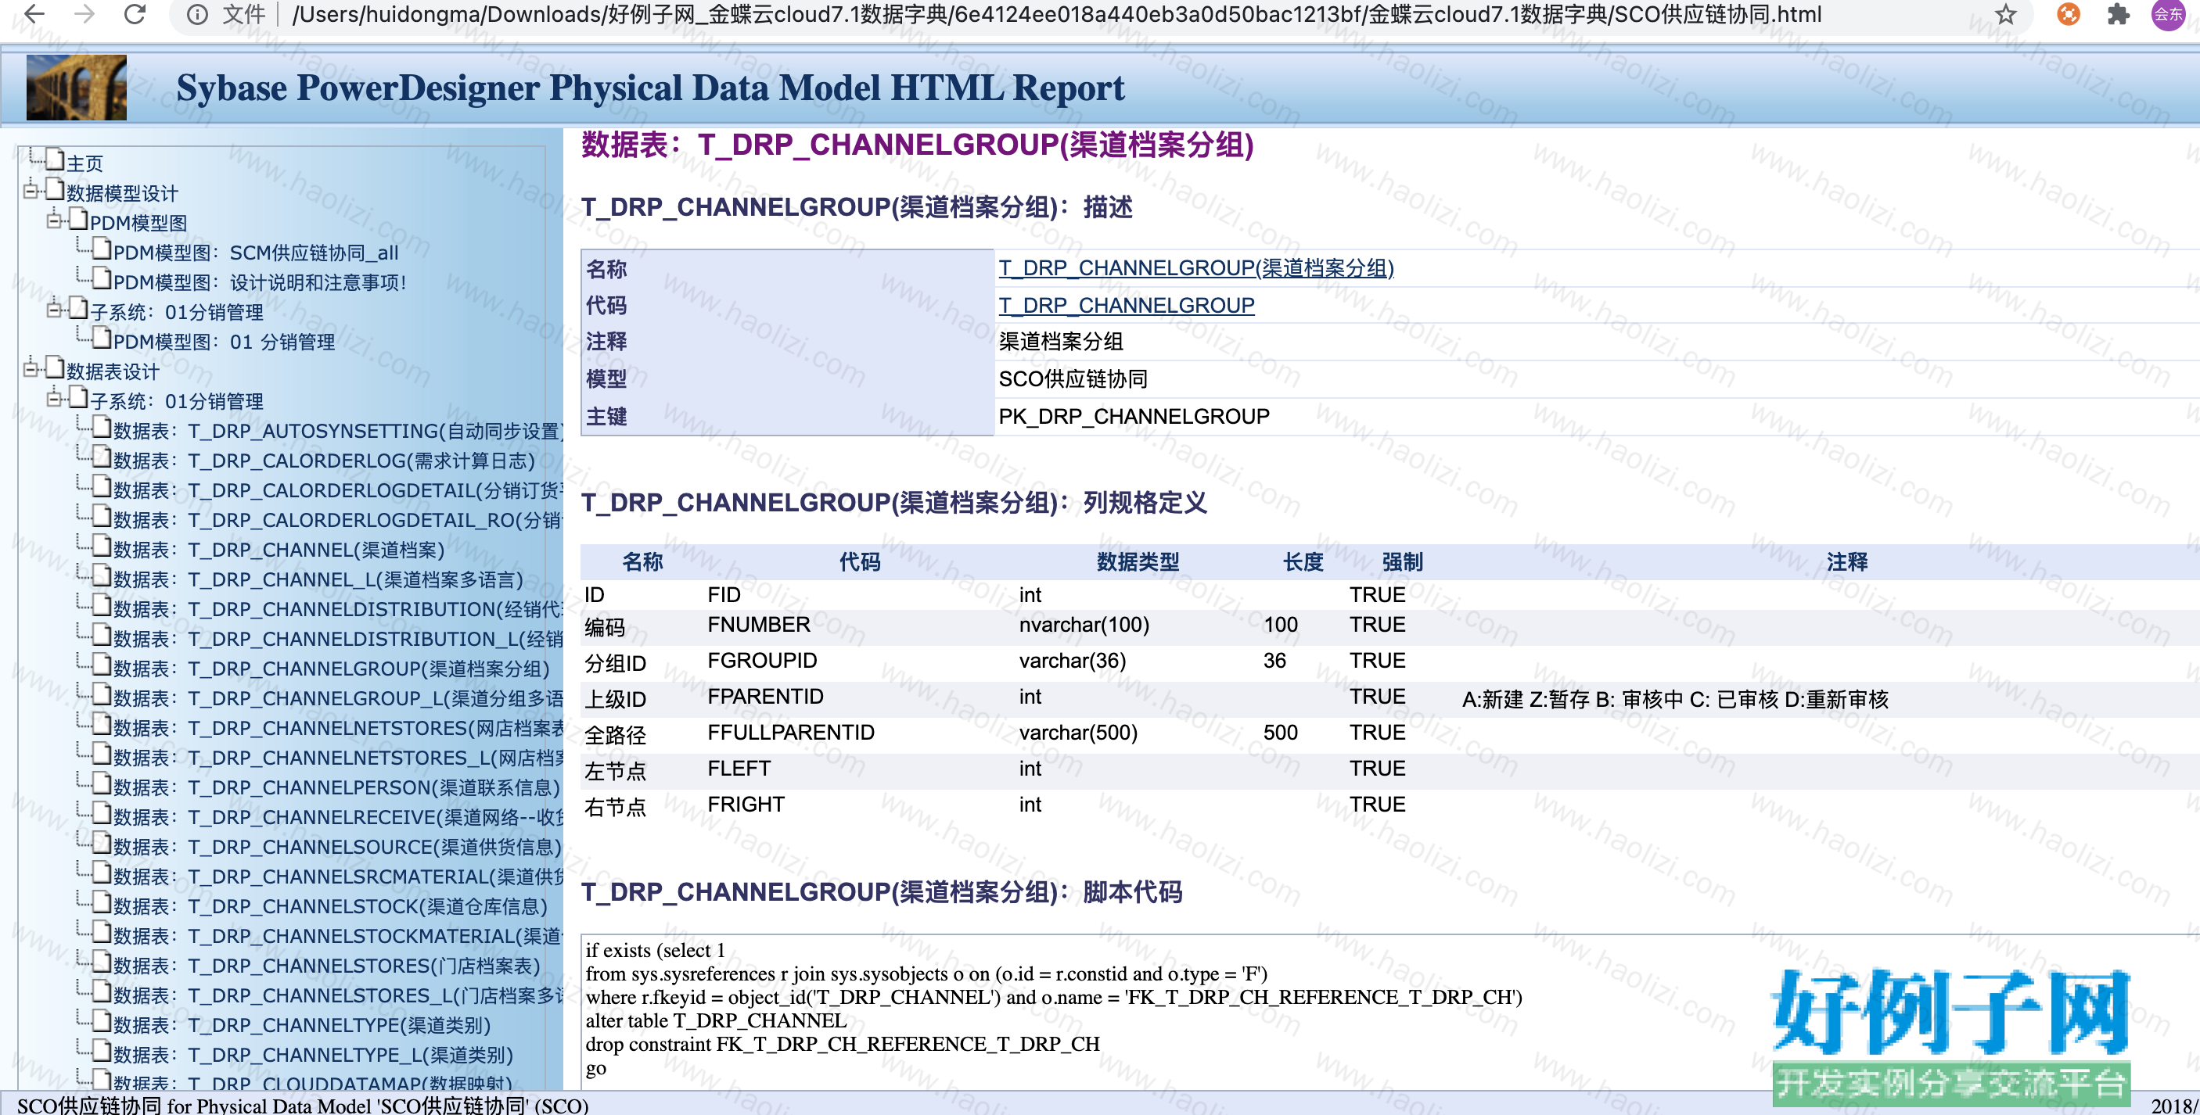The image size is (2200, 1115).
Task: Select table T_DRP_CHANNELGROUP_L in tree
Action: click(x=338, y=698)
